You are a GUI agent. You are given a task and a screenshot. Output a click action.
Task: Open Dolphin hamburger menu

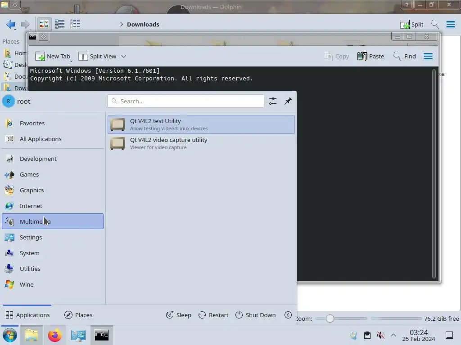pos(450,24)
